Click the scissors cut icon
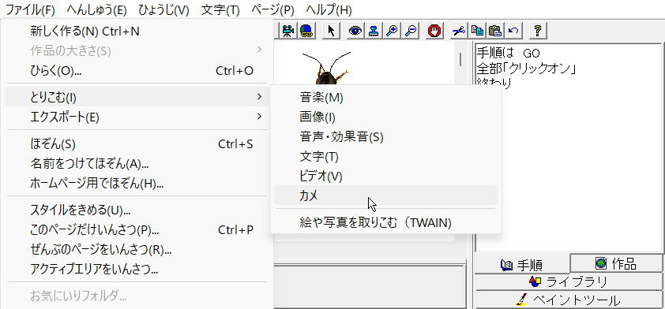 click(x=458, y=31)
